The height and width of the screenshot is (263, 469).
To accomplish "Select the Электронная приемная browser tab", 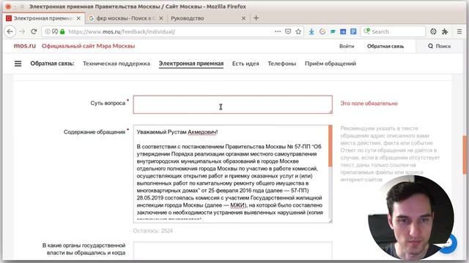I will pos(43,18).
